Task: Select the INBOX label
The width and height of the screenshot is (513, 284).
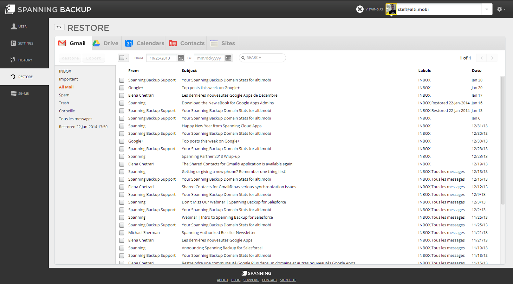Action: click(65, 71)
